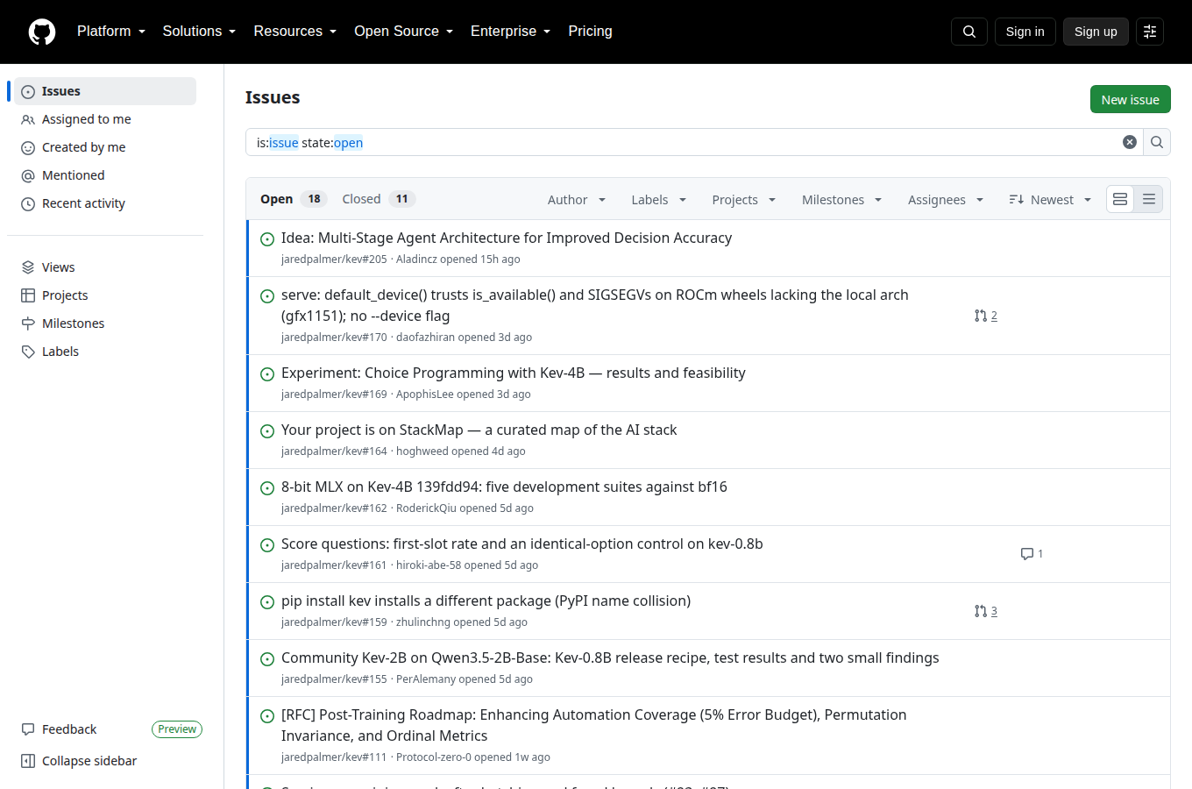This screenshot has height=789, width=1192.
Task: Change the Newest sort order
Action: tap(1050, 200)
